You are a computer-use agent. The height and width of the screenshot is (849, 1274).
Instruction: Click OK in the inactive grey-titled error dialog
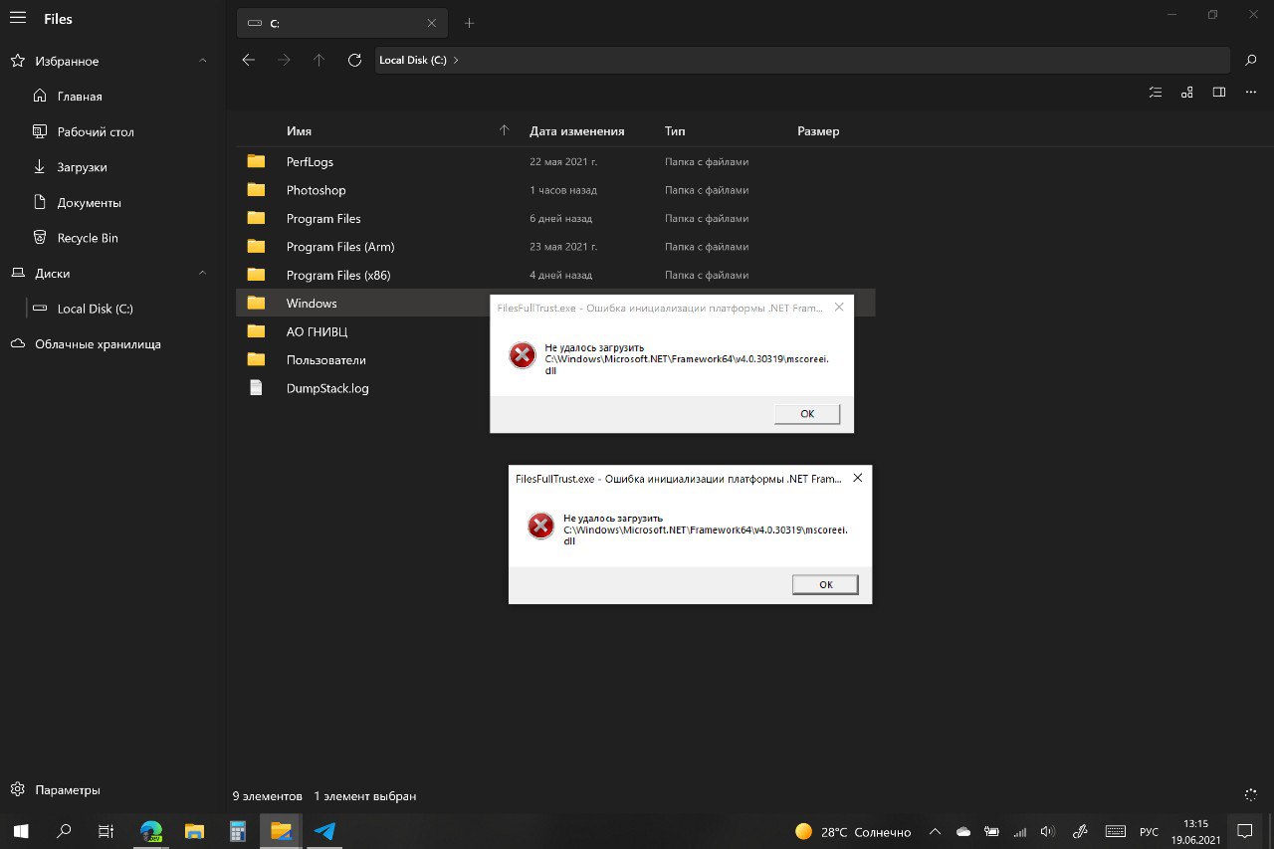tap(807, 414)
